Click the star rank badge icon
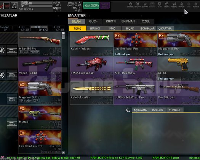Viewport: 200px width, 160px height. point(14,6)
